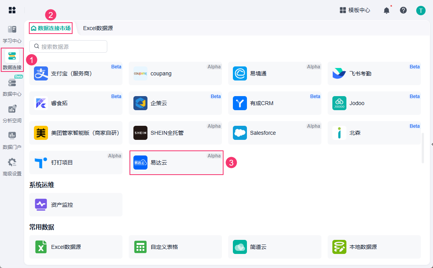
Task: Click the 易境通 icon
Action: [240, 73]
